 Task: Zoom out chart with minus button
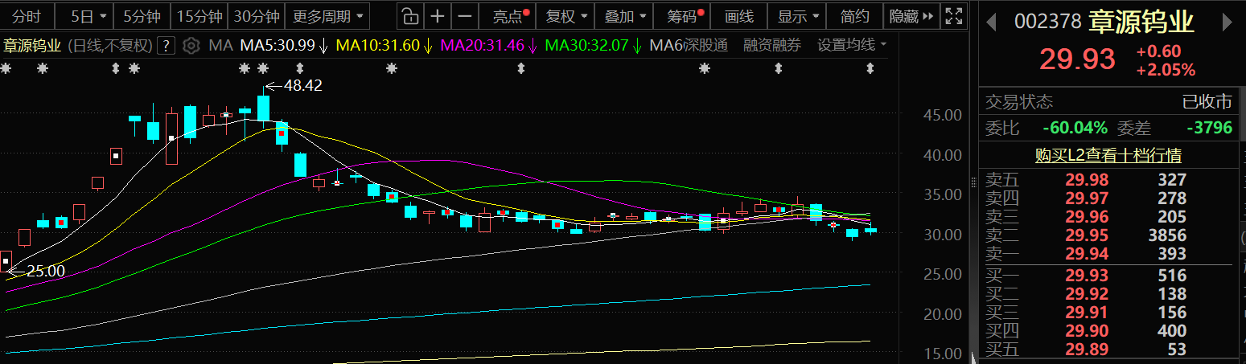coord(464,16)
